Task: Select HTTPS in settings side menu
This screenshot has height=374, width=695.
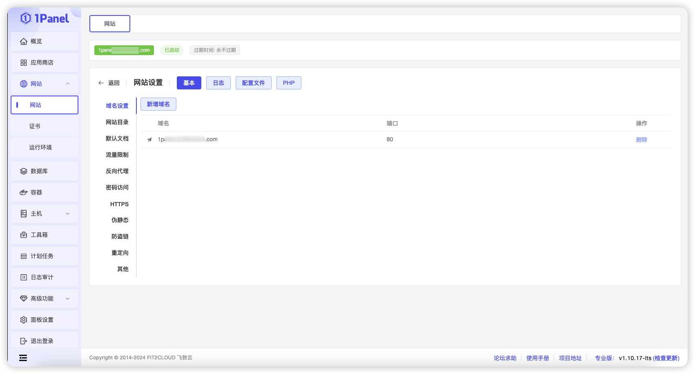Action: [x=119, y=204]
